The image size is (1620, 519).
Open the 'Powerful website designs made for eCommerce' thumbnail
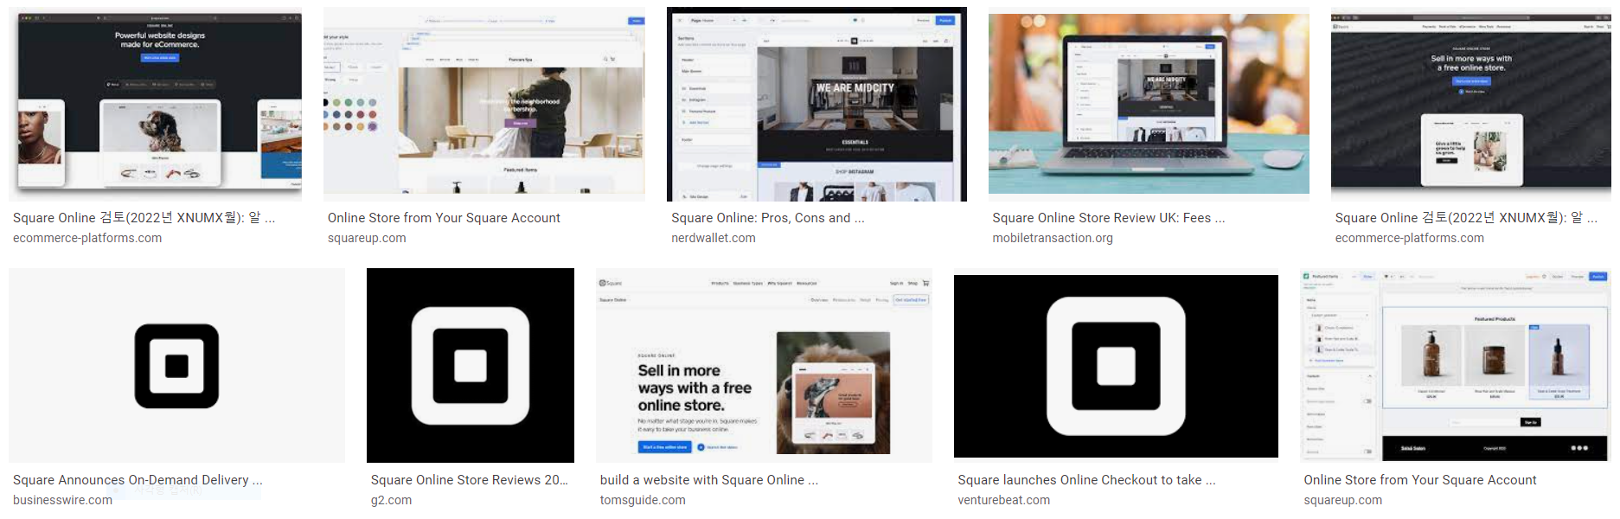(x=156, y=104)
